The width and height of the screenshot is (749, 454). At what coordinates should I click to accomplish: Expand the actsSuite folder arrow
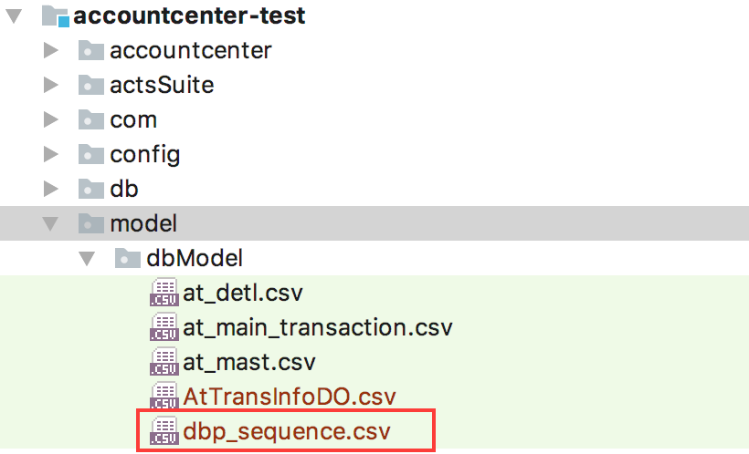(x=50, y=85)
